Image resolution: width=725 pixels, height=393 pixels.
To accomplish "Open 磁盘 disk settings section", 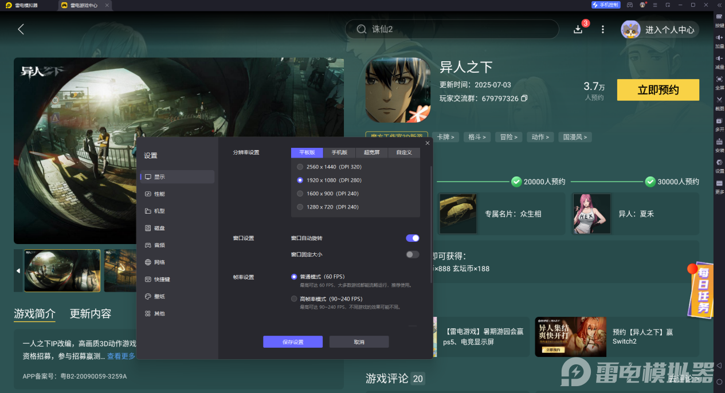I will (177, 228).
